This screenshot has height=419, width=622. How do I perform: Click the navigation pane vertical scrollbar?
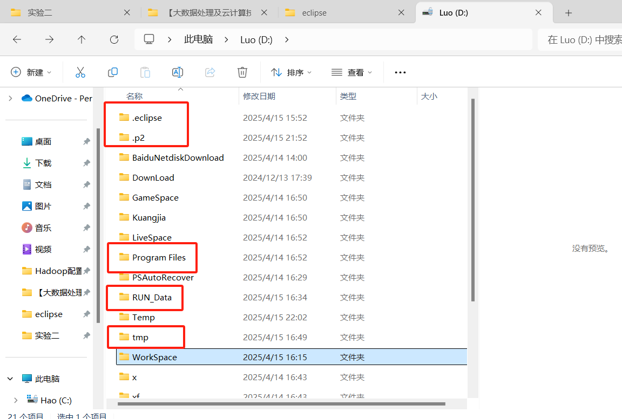pyautogui.click(x=98, y=225)
